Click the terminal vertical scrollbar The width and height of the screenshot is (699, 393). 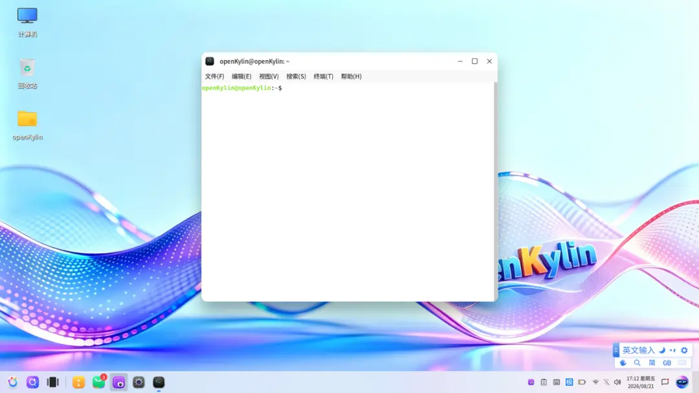(495, 191)
